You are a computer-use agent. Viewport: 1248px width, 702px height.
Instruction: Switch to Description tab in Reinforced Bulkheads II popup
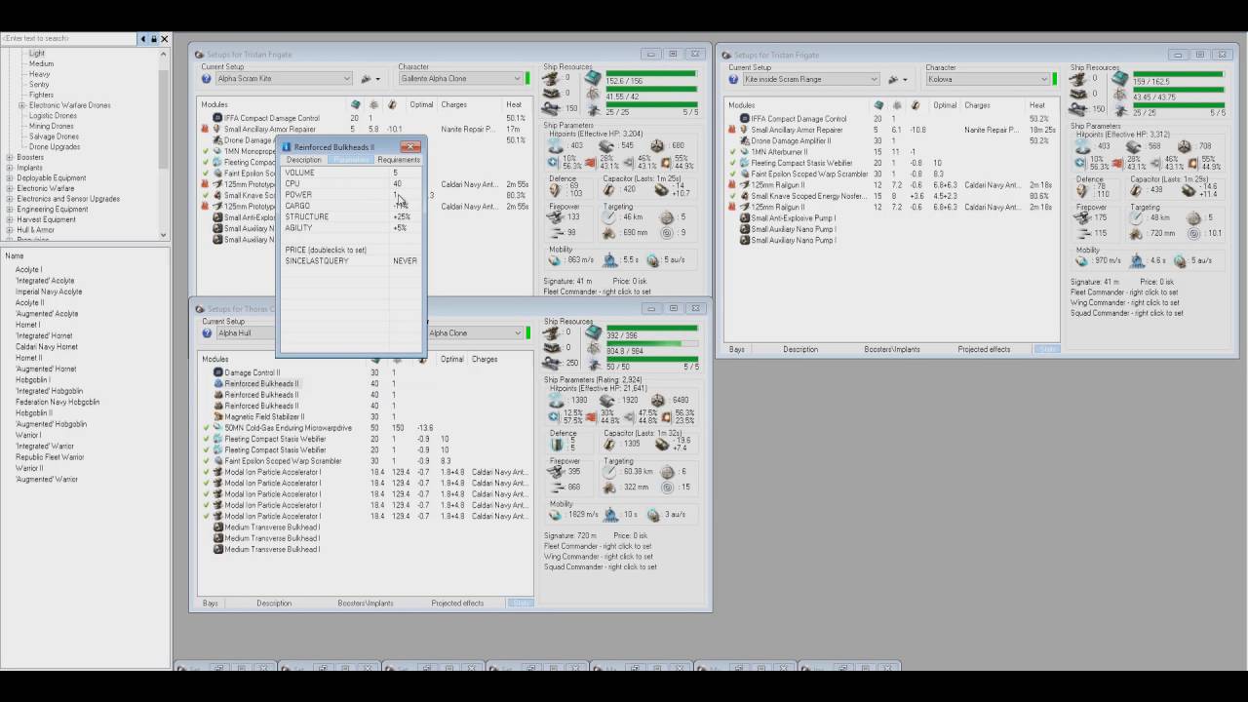303,160
